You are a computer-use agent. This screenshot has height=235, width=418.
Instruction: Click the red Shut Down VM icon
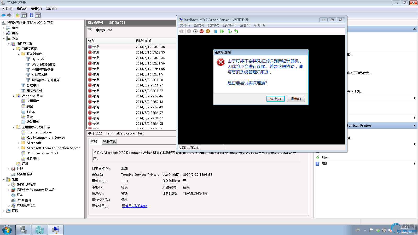(x=201, y=31)
